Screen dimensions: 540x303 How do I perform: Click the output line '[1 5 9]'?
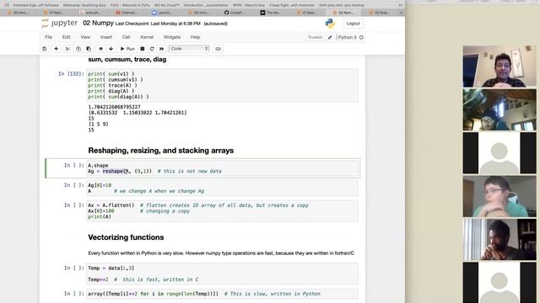click(98, 124)
